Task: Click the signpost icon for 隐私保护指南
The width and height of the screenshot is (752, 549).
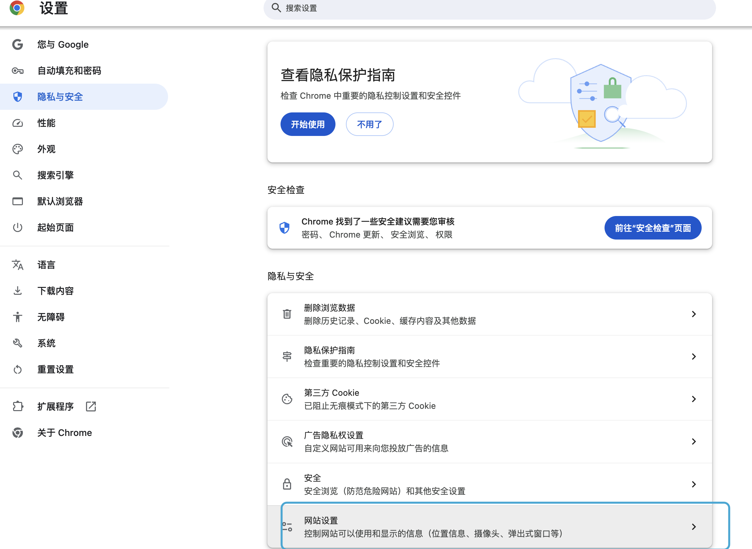Action: pyautogui.click(x=287, y=356)
